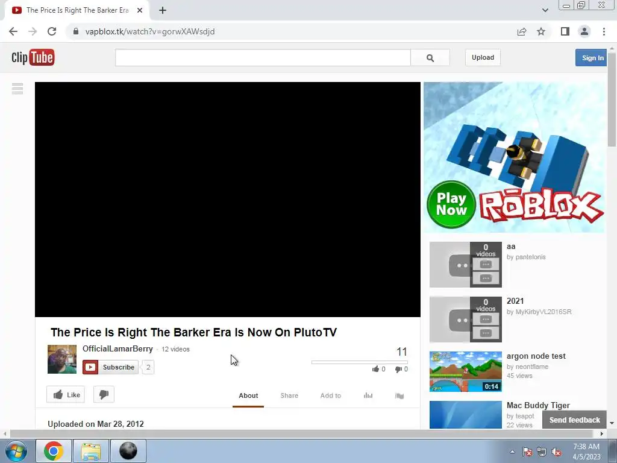Show hidden tray icons arrow
The image size is (617, 463).
512,452
